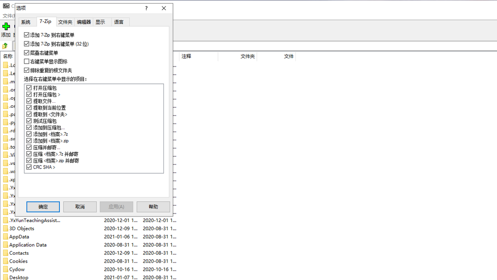Click the green plus Add (添加) icon
The width and height of the screenshot is (497, 280).
[6, 26]
